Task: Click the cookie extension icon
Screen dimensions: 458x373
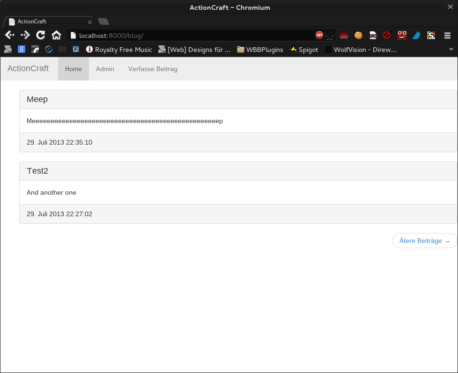Action: (358, 35)
